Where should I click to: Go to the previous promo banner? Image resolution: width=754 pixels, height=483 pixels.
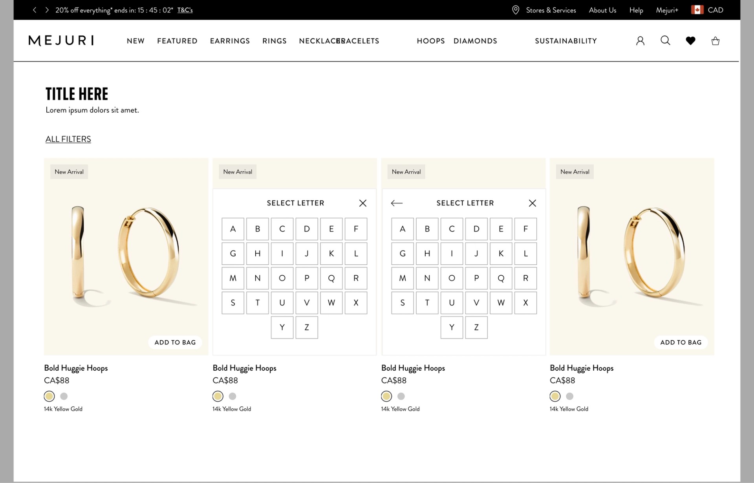point(35,10)
